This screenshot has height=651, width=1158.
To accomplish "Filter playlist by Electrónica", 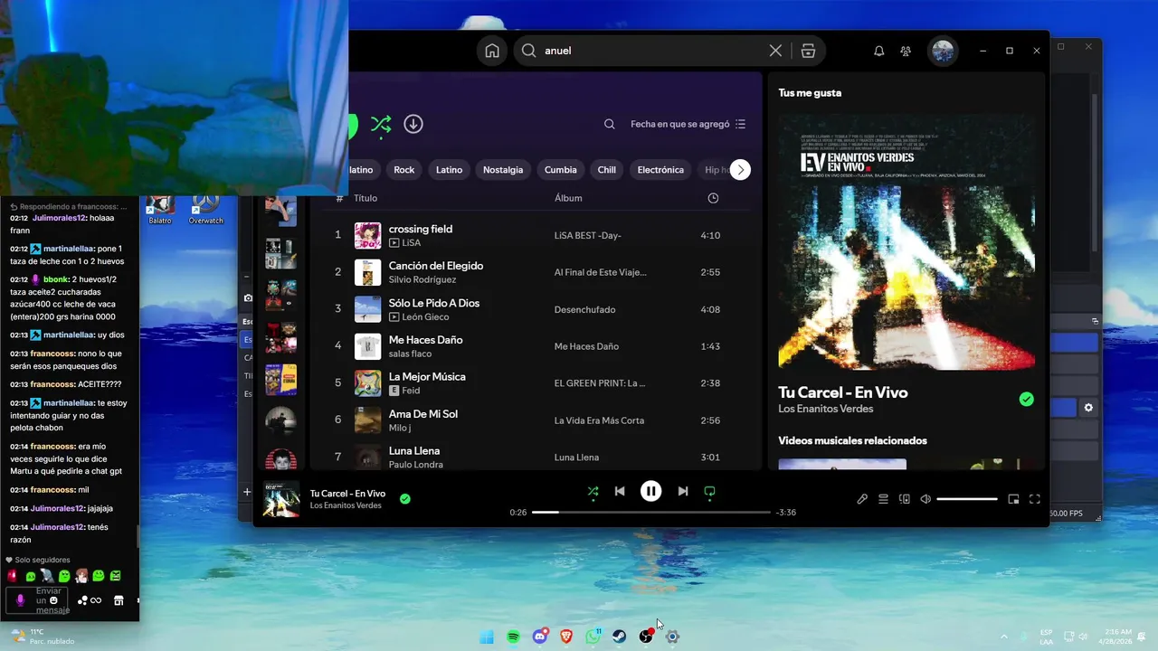I will pyautogui.click(x=660, y=170).
